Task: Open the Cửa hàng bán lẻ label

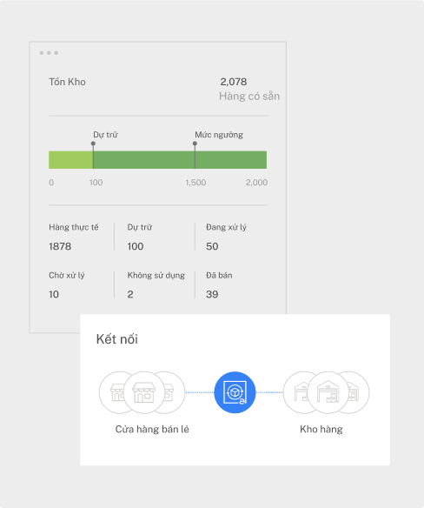Action: click(x=152, y=429)
